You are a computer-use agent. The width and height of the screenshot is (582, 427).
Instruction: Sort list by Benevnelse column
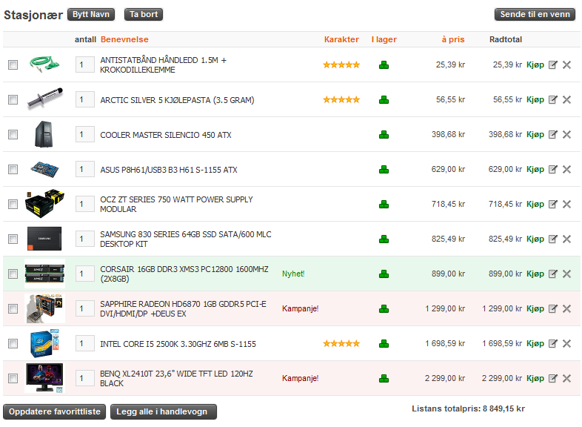click(x=124, y=39)
